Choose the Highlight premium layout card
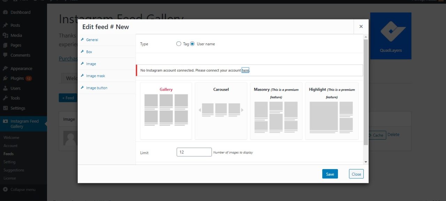Screen dimensions: 446x201 point(332,111)
